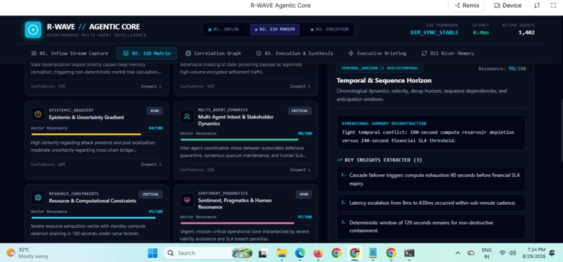Open the Remix button
This screenshot has height=262, width=563.
[467, 6]
